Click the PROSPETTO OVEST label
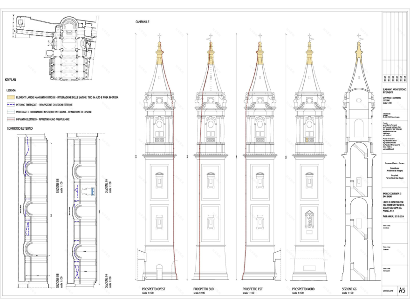 click(x=153, y=289)
